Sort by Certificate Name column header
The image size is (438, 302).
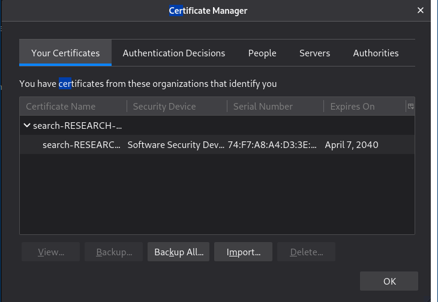point(73,106)
